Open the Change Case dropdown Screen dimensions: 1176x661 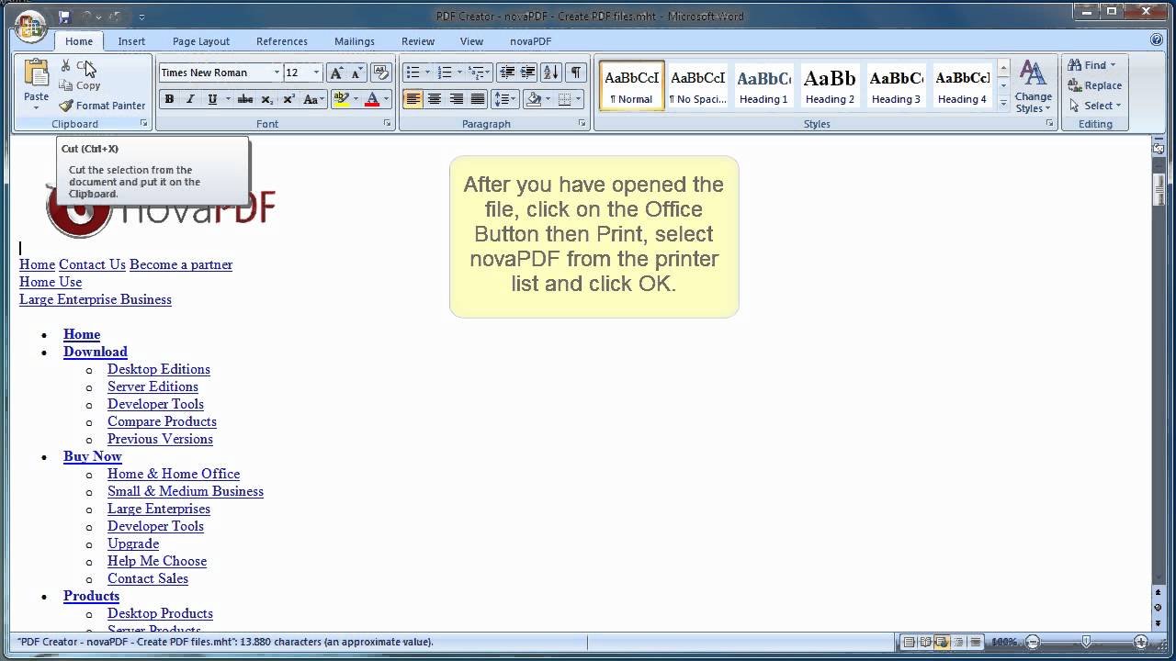click(312, 99)
